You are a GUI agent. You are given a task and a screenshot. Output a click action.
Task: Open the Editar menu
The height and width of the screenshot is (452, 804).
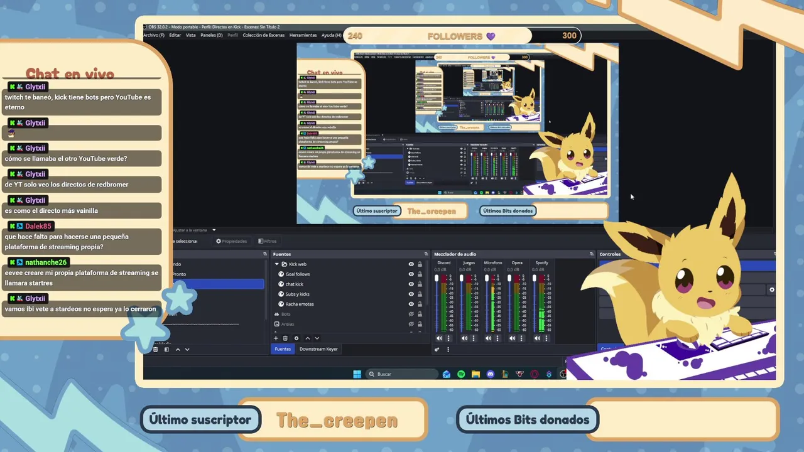click(x=175, y=35)
